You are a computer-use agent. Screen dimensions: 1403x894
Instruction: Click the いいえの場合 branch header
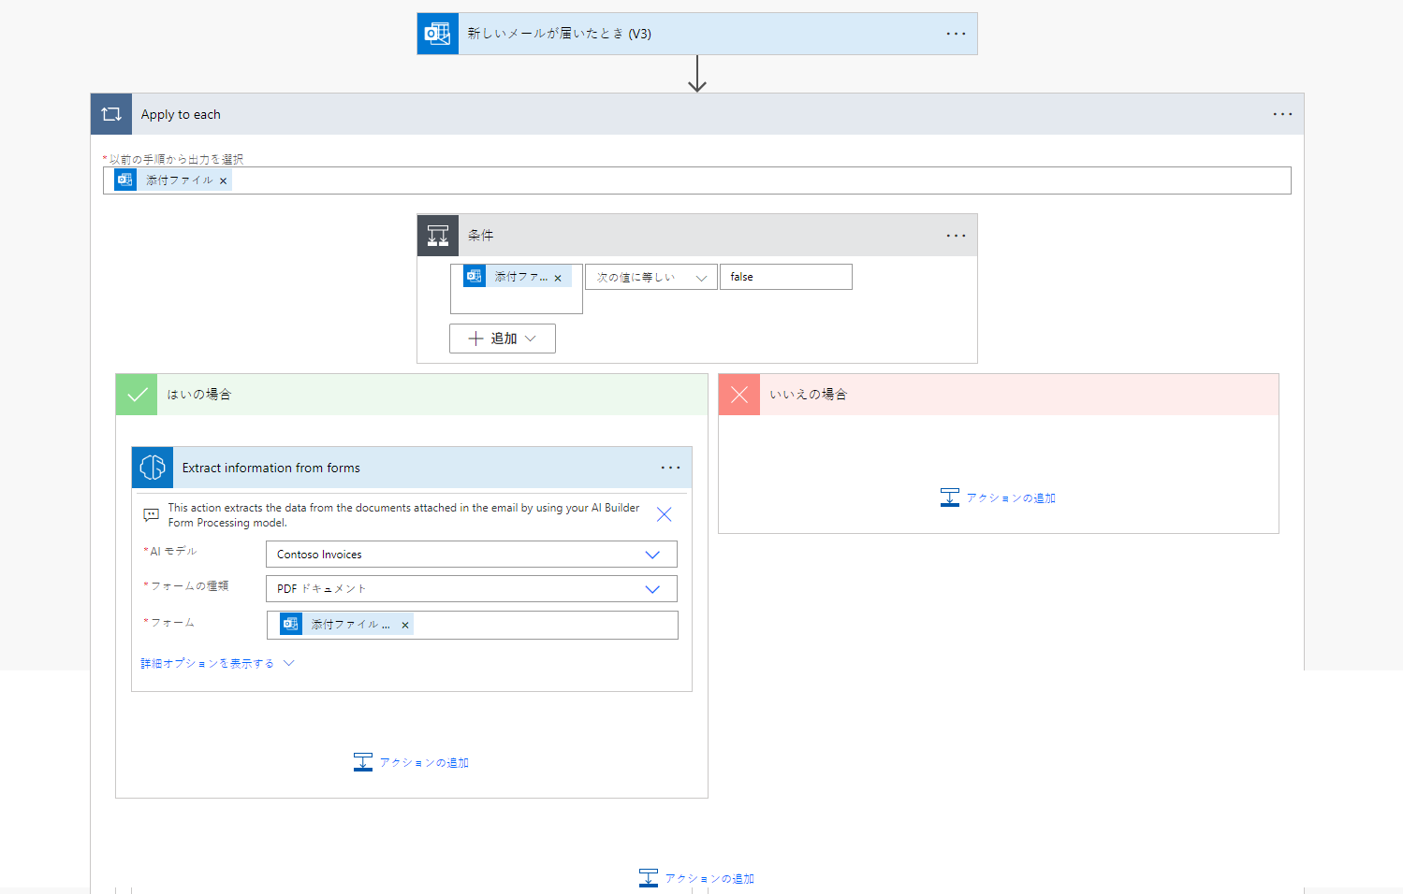point(999,395)
